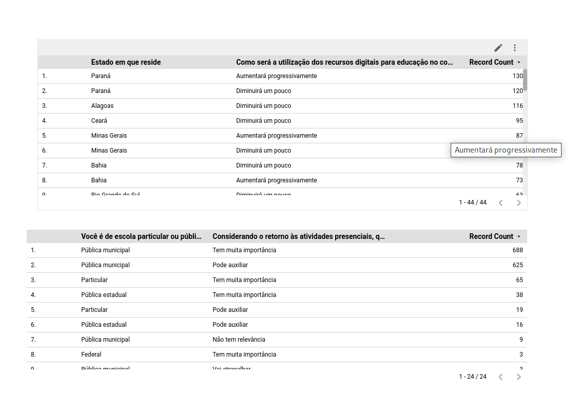The width and height of the screenshot is (580, 409).
Task: Go to previous page in top table
Action: tap(500, 202)
